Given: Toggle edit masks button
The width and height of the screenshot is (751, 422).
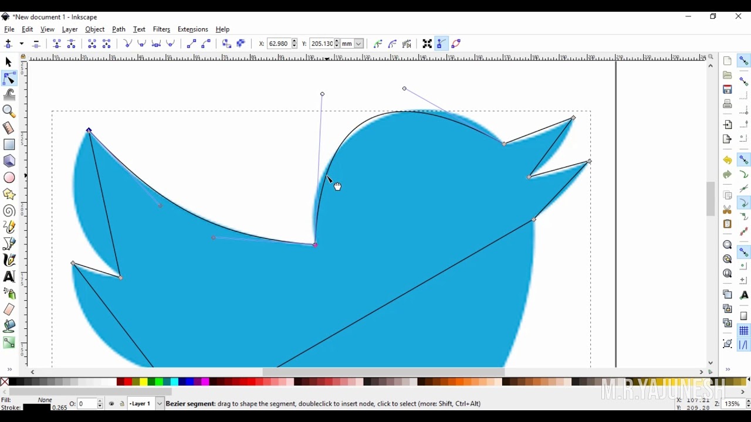Looking at the screenshot, I should click(393, 44).
